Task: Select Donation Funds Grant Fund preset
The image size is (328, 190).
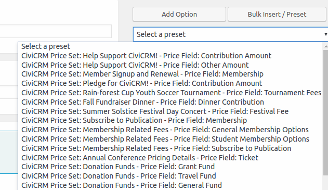Action: tap(170, 167)
